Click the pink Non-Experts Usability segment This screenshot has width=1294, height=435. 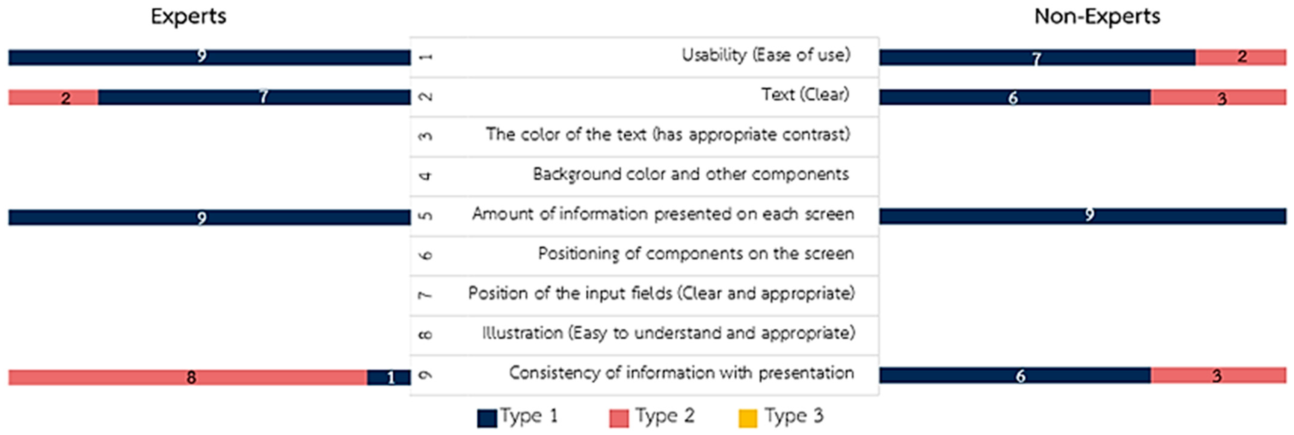click(x=1240, y=57)
